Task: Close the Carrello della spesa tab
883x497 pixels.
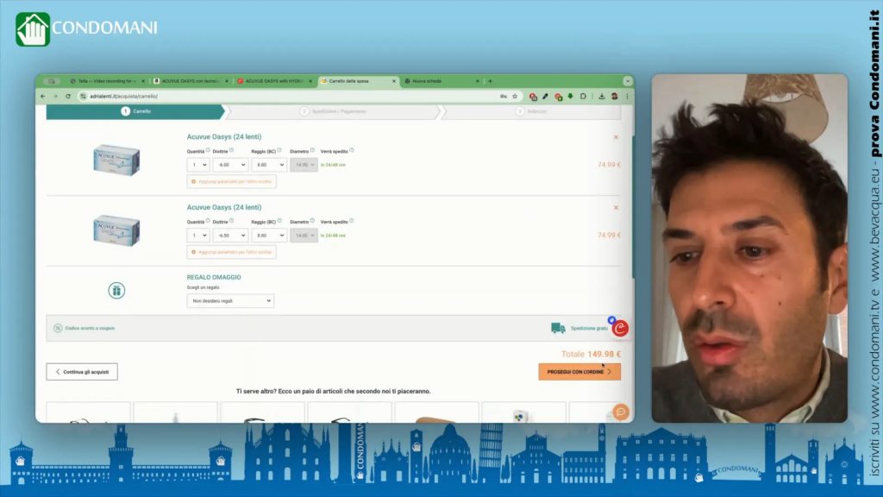Action: click(x=393, y=81)
